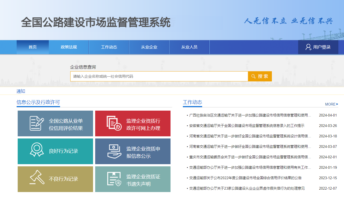Viewport: 344px width, 199px height.
Task: Open the 通知 link
Action: click(x=21, y=91)
